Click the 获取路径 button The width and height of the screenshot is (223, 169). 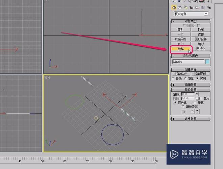(181, 74)
